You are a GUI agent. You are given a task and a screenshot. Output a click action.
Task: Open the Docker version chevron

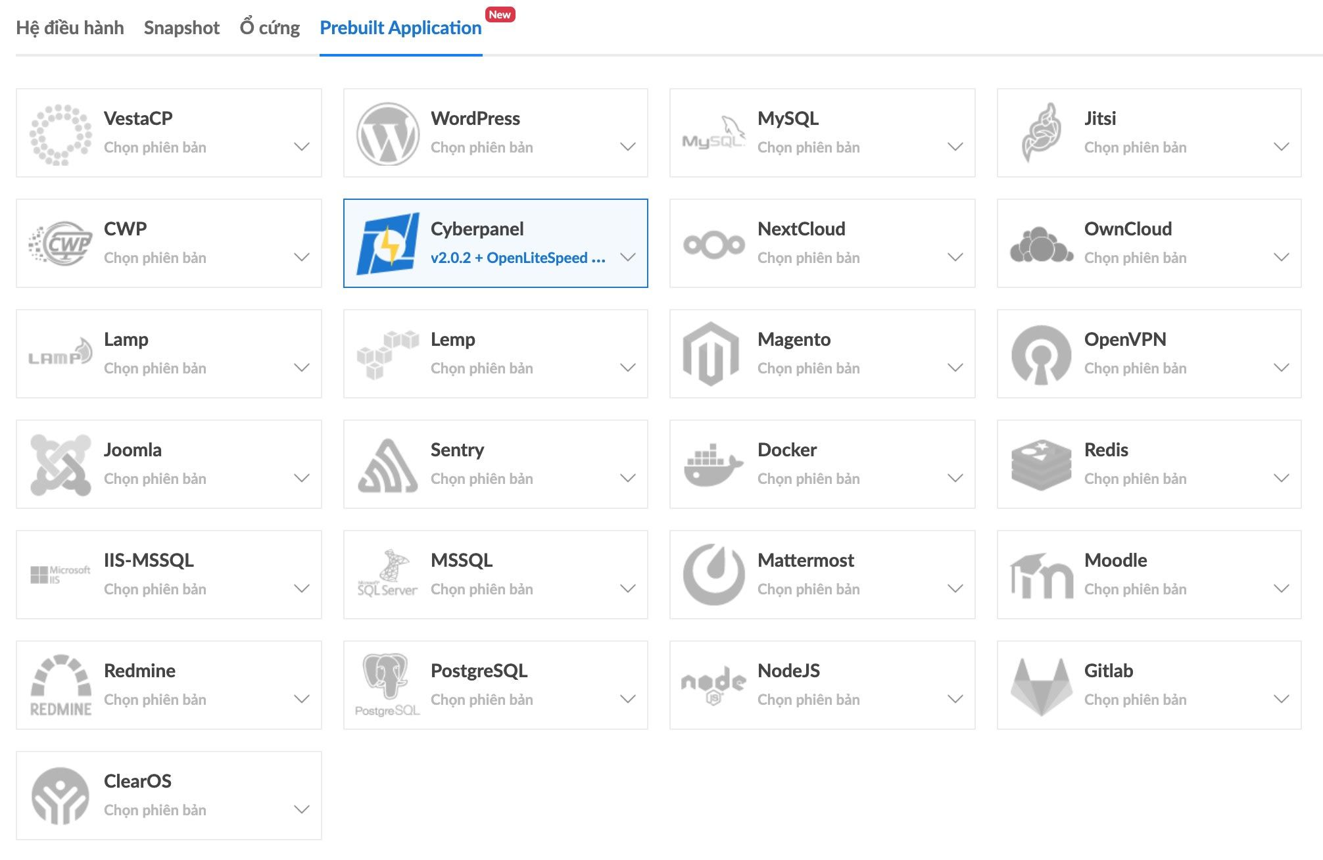tap(955, 478)
